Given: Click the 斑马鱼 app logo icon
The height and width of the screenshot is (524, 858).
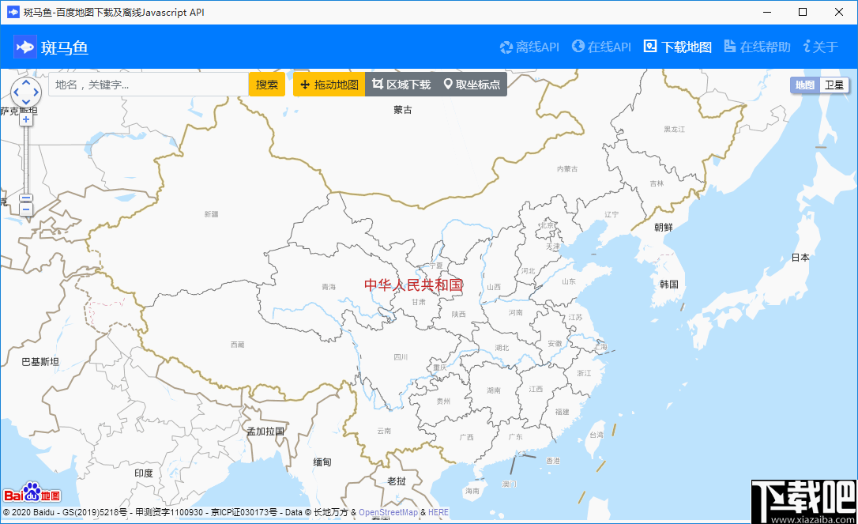Looking at the screenshot, I should coord(25,47).
